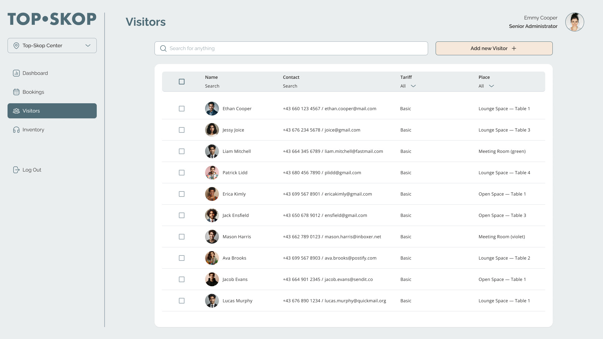This screenshot has height=339, width=603.
Task: Click the plus icon on Add new Visitor
Action: coord(514,48)
